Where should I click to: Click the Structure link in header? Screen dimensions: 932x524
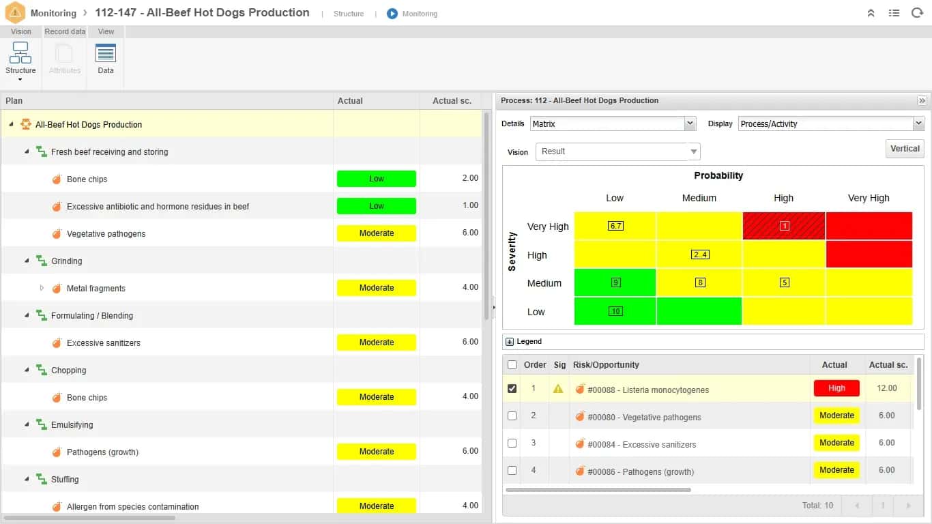pos(349,14)
